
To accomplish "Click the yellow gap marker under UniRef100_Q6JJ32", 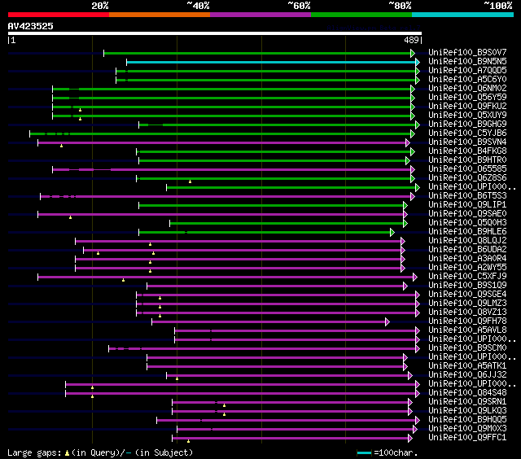I will [x=177, y=378].
